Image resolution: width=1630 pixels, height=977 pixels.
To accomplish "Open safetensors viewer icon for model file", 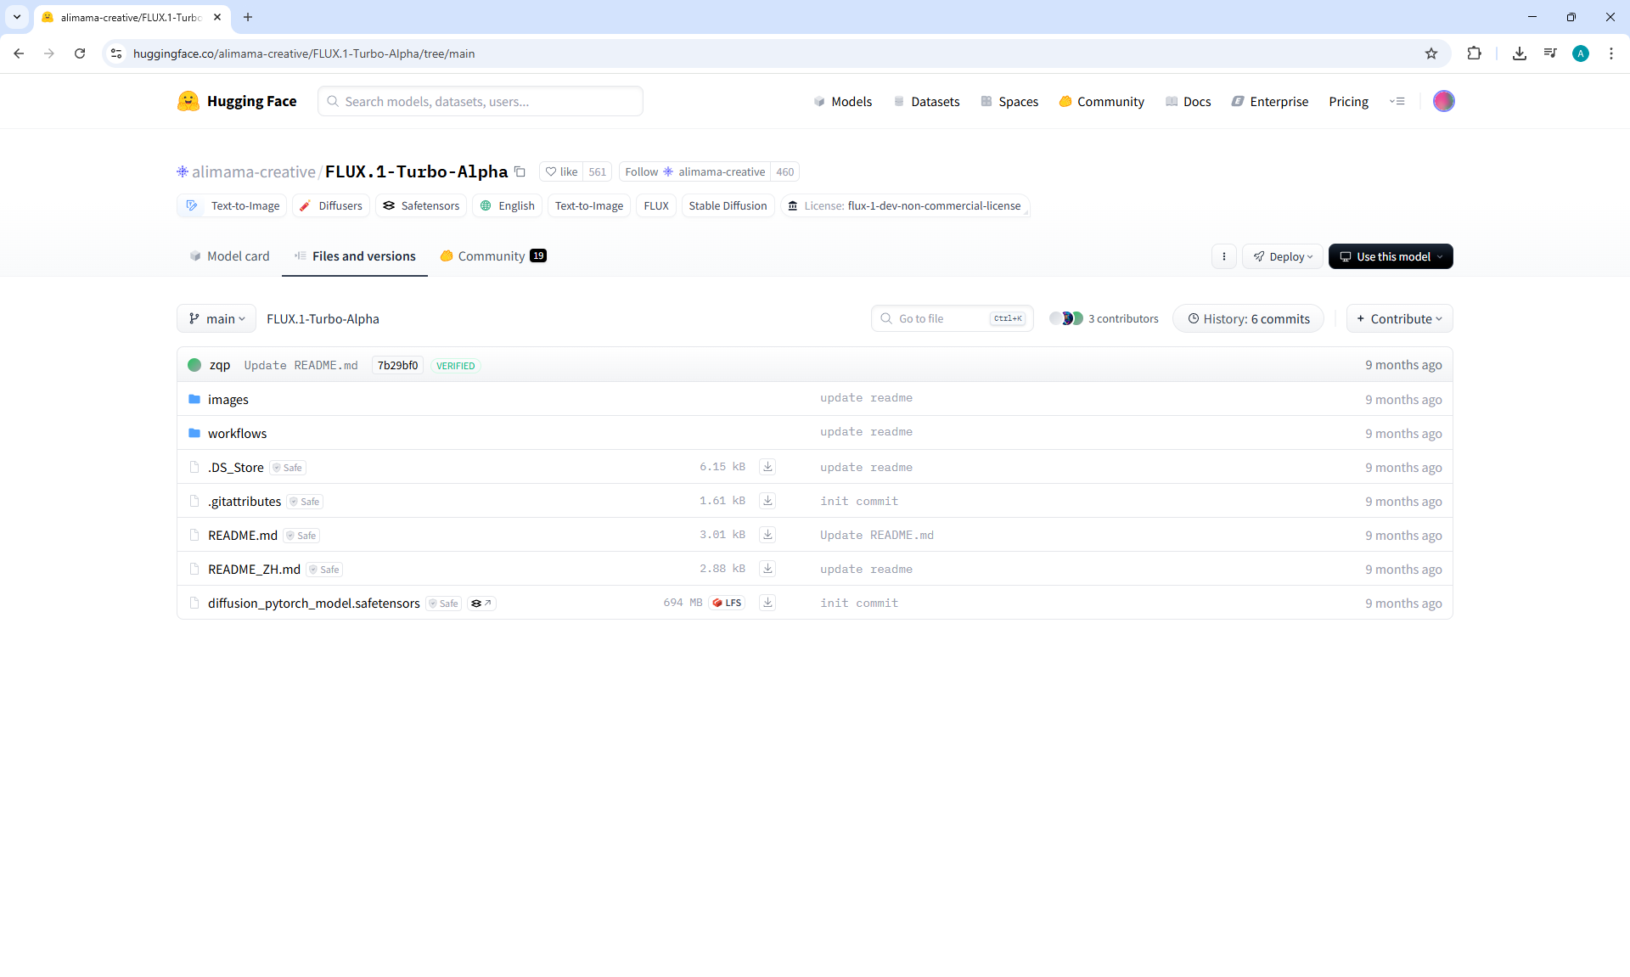I will pos(481,604).
